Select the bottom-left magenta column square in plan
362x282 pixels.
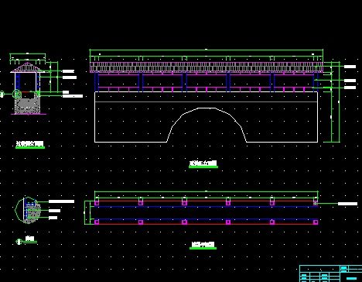[97, 222]
